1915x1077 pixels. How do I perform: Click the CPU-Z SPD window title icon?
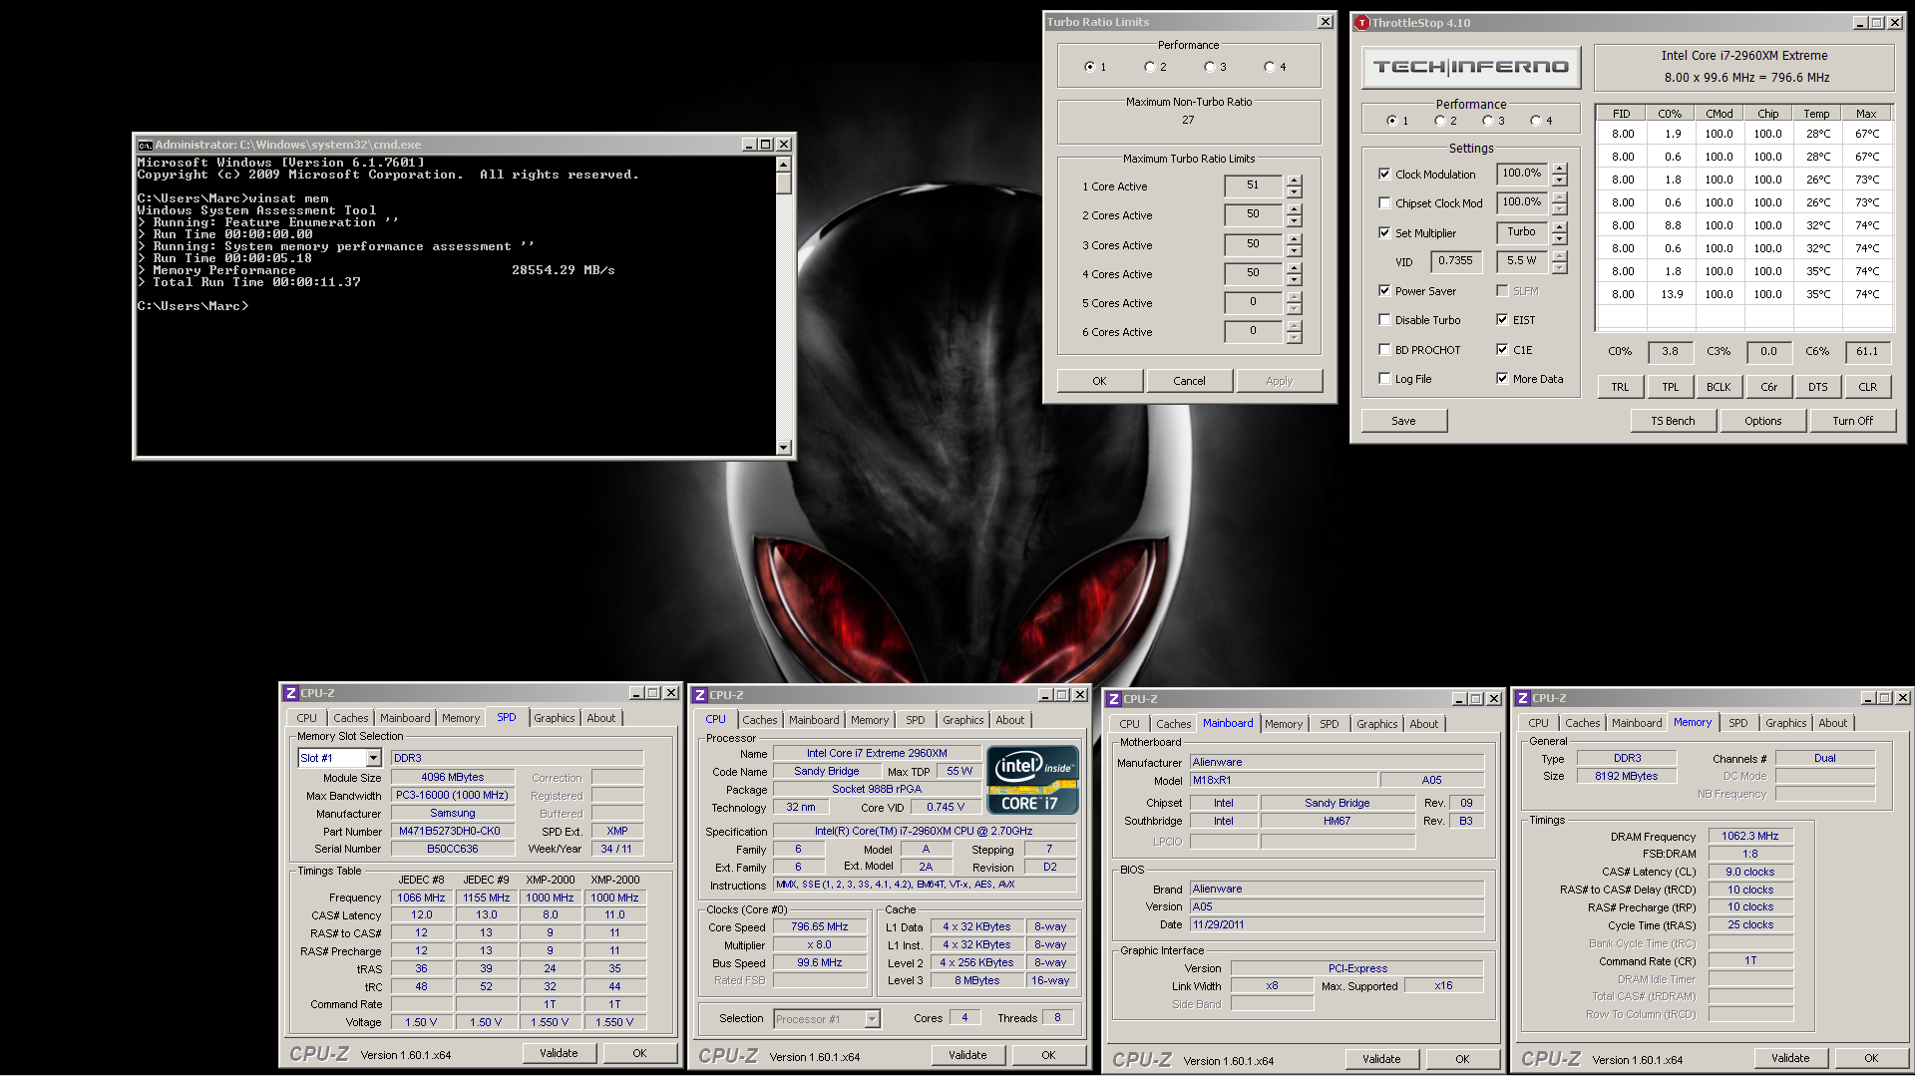point(290,693)
